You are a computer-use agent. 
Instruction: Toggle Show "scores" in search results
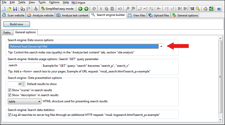(9, 90)
